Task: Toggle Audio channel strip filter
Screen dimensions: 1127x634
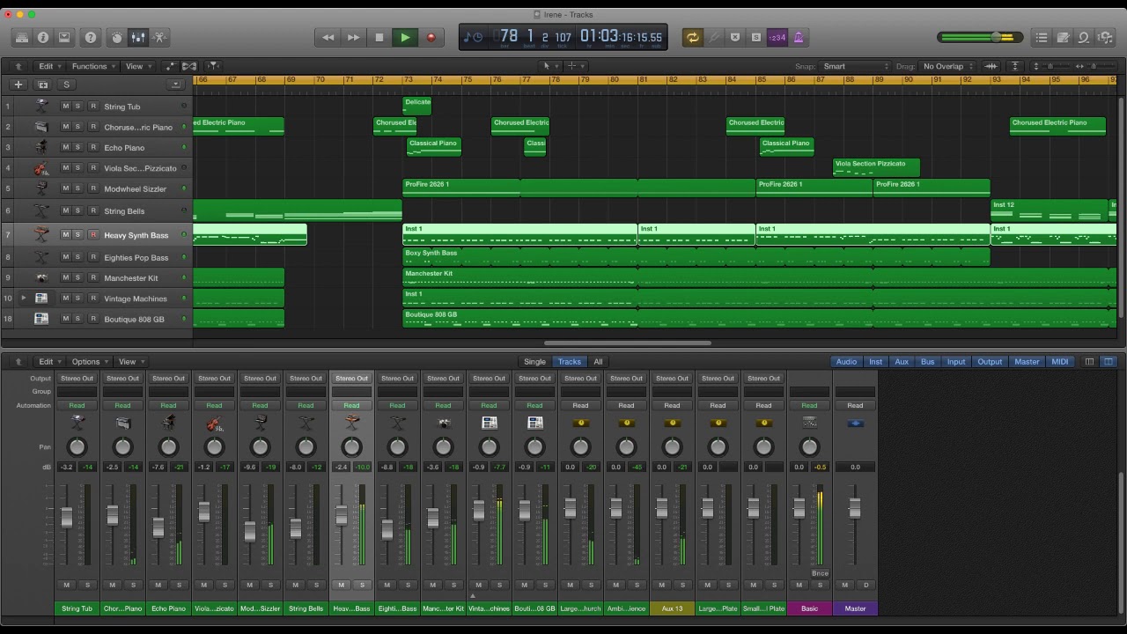Action: click(846, 362)
